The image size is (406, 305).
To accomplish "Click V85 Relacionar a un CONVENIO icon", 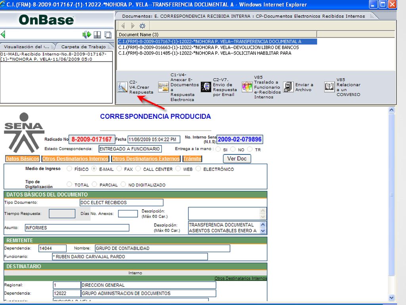I will click(x=329, y=87).
